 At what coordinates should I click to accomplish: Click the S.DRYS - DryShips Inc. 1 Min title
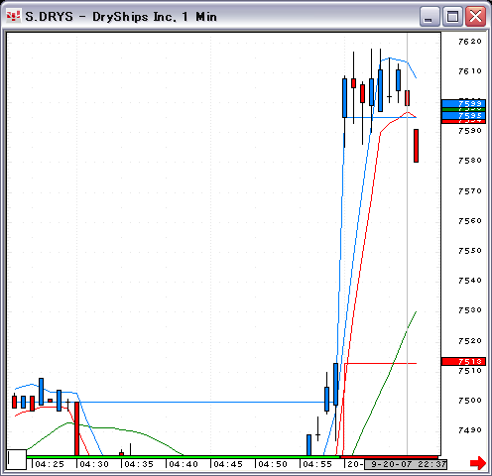pyautogui.click(x=121, y=17)
